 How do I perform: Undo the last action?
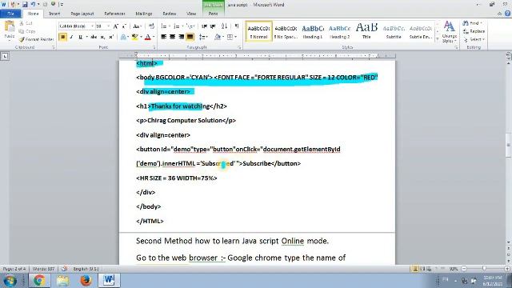[x=33, y=5]
